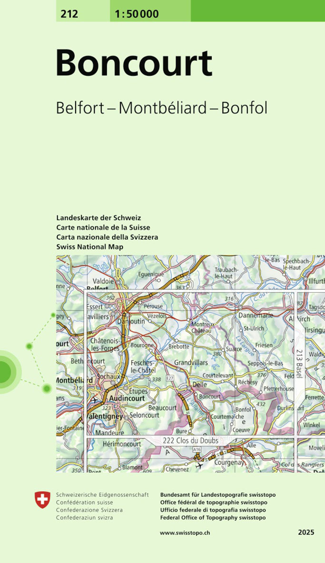The width and height of the screenshot is (325, 563).
Task: Click the small green dot at dashed line top
Action: 53,315
